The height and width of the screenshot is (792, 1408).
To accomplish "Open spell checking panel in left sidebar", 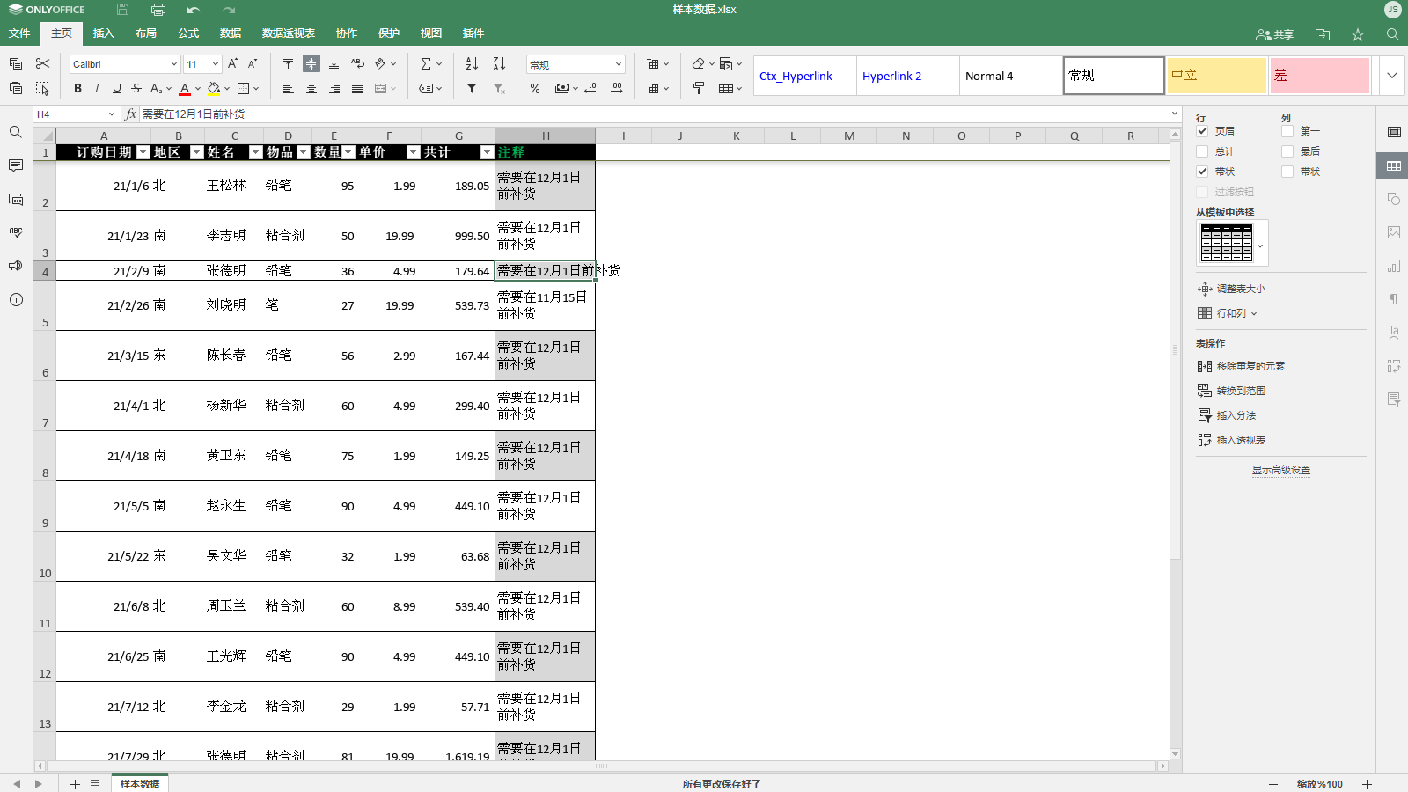I will click(15, 232).
